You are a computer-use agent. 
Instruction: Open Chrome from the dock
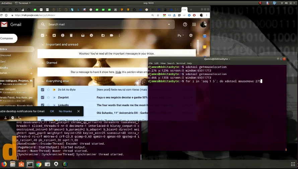[x=39, y=164]
